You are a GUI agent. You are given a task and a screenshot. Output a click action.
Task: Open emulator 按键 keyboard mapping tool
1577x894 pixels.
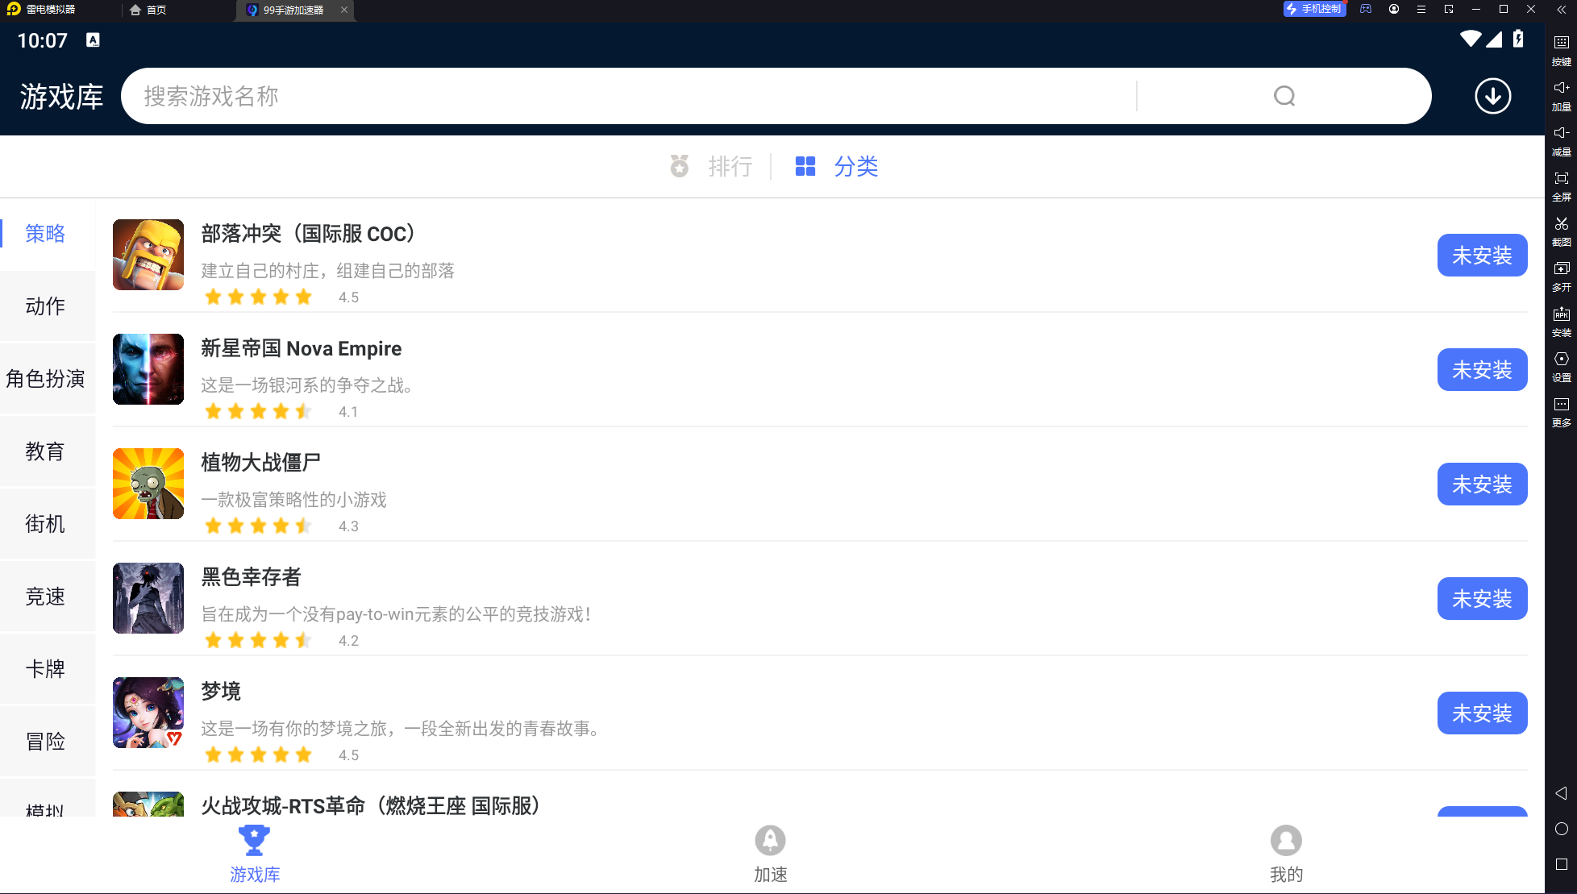coord(1562,49)
